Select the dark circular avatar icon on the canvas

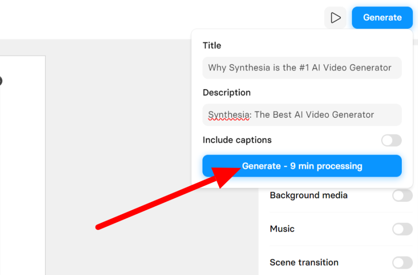tap(1, 81)
